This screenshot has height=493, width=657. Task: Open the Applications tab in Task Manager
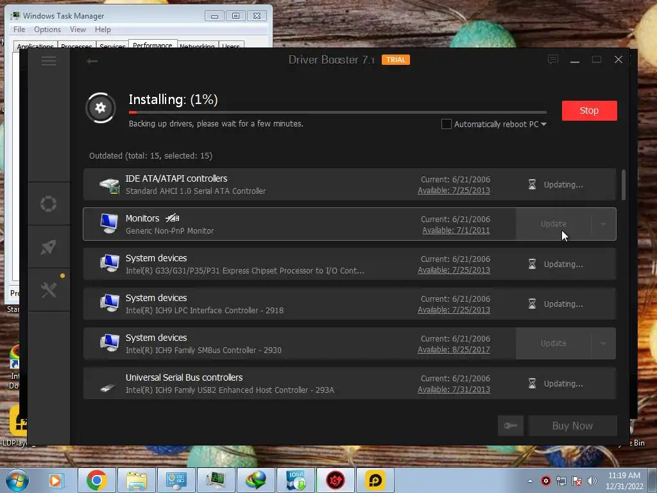(x=35, y=46)
